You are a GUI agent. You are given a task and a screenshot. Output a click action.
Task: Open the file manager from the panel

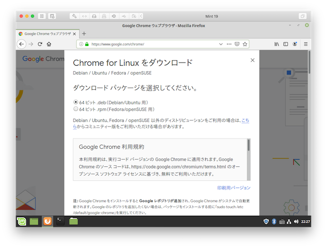[x=73, y=221]
